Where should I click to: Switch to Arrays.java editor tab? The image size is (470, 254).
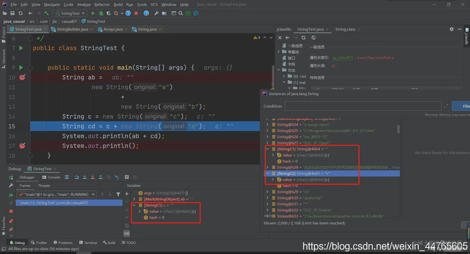click(113, 29)
